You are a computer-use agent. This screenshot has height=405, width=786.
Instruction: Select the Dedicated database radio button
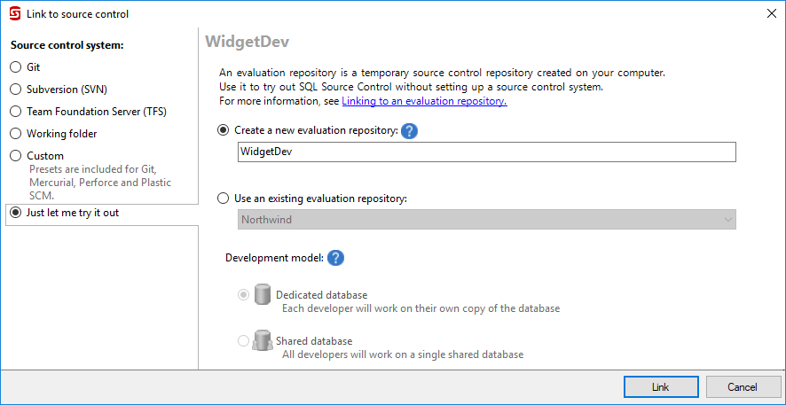point(244,295)
